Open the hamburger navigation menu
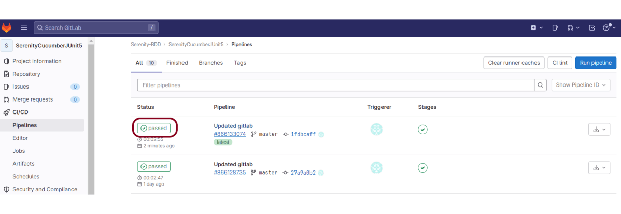This screenshot has height=214, width=621. (x=24, y=28)
